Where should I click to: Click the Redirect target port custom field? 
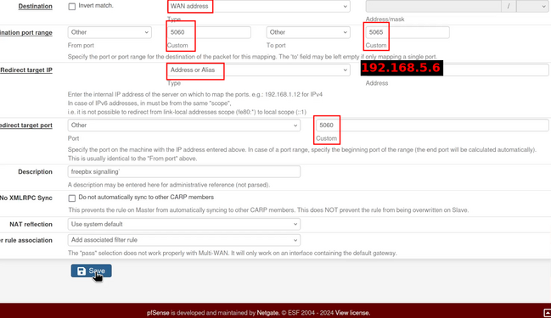pyautogui.click(x=432, y=126)
